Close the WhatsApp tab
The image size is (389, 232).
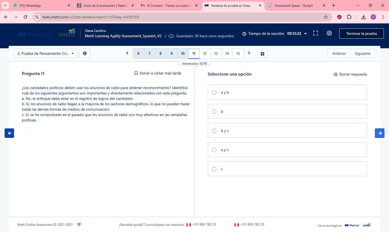[x=69, y=5]
